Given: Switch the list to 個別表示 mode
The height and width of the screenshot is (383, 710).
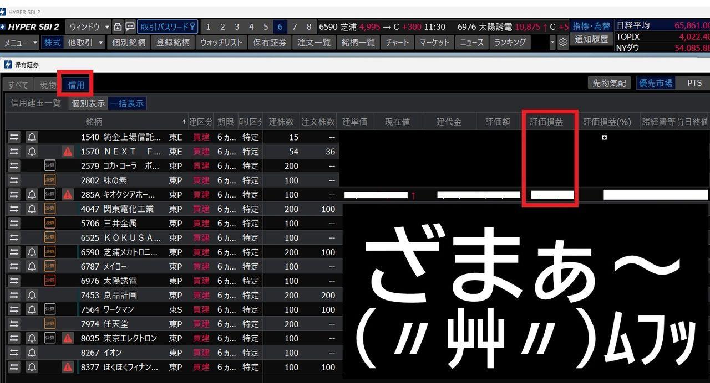Looking at the screenshot, I should [88, 103].
